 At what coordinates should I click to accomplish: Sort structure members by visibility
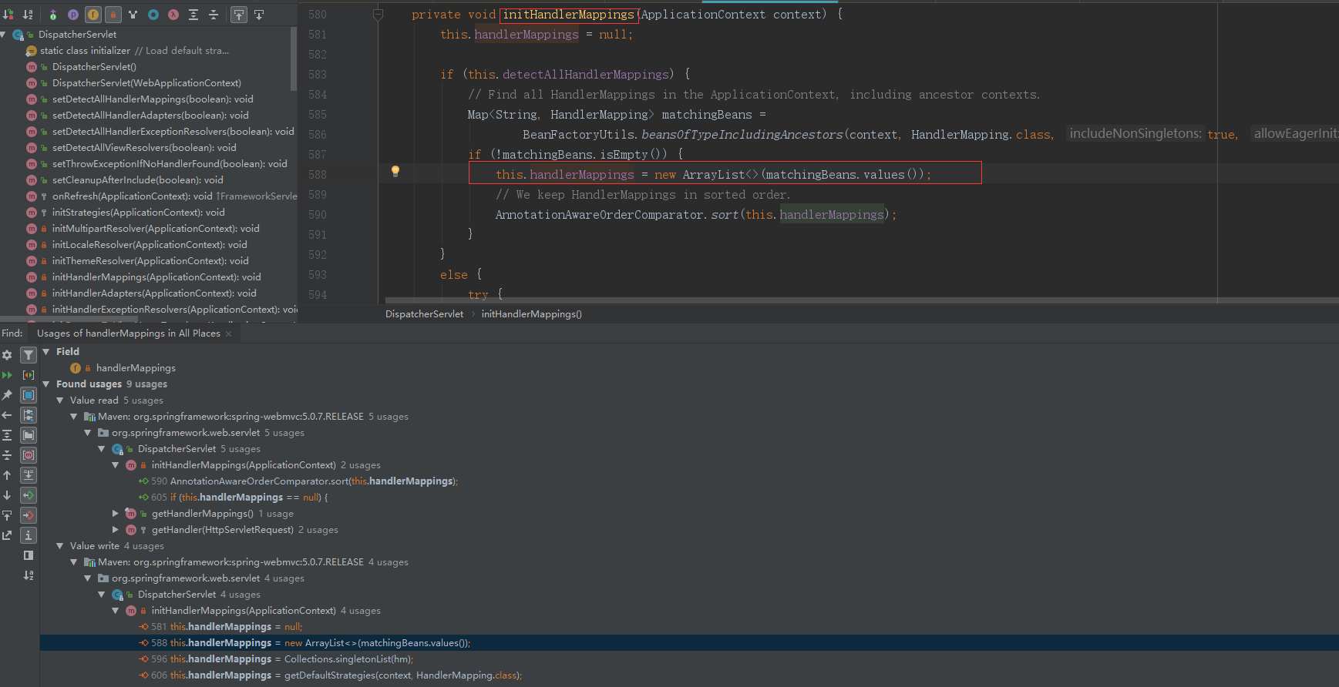click(8, 15)
